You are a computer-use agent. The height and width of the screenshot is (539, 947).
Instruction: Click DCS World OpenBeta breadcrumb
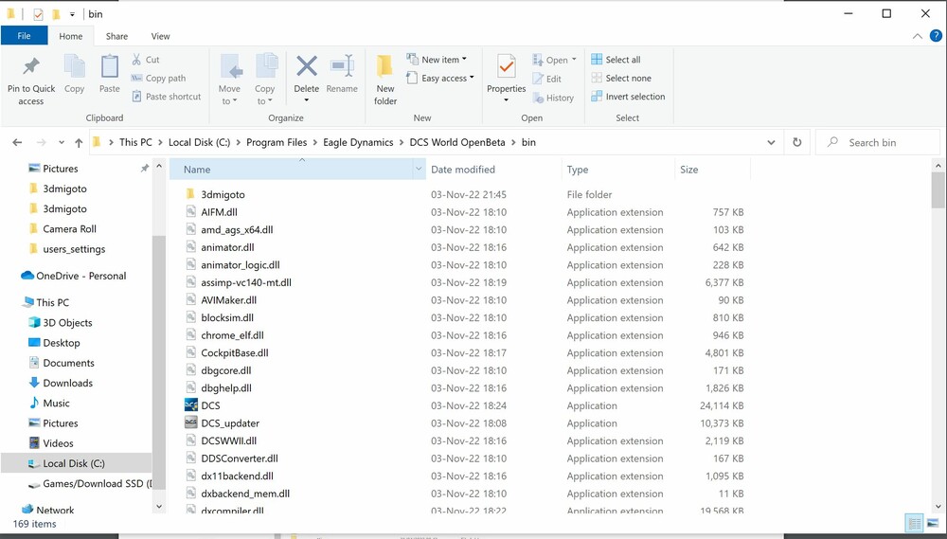pyautogui.click(x=457, y=143)
